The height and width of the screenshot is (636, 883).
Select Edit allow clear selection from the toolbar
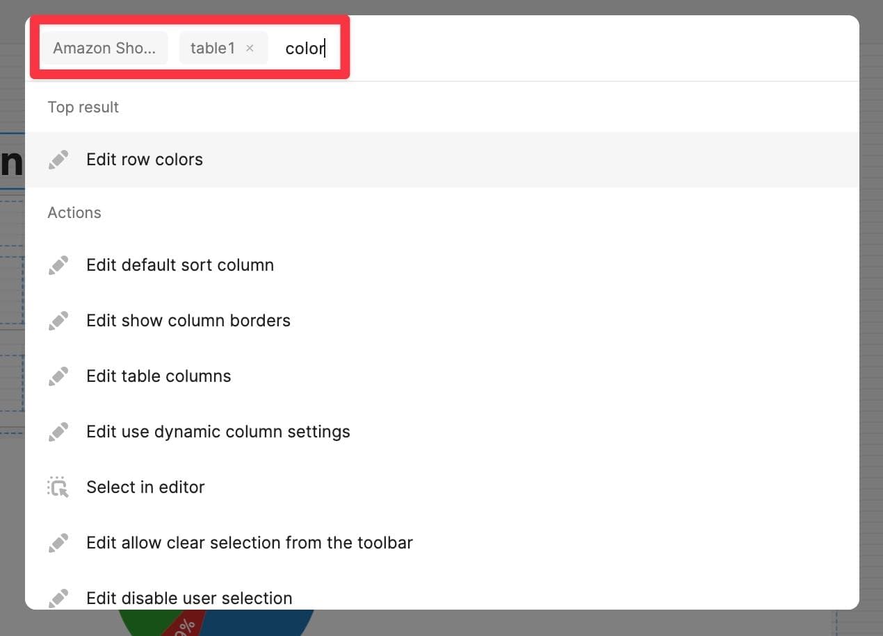[x=250, y=543]
